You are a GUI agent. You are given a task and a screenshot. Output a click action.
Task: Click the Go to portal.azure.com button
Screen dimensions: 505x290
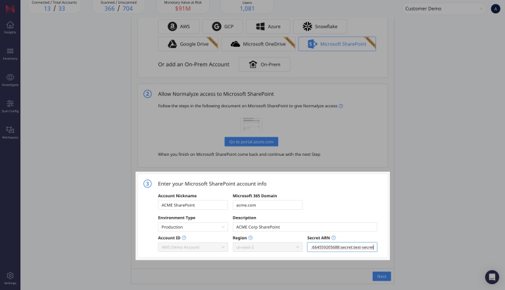[x=251, y=141]
